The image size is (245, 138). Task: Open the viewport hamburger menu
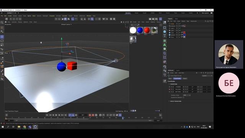(x=6, y=22)
